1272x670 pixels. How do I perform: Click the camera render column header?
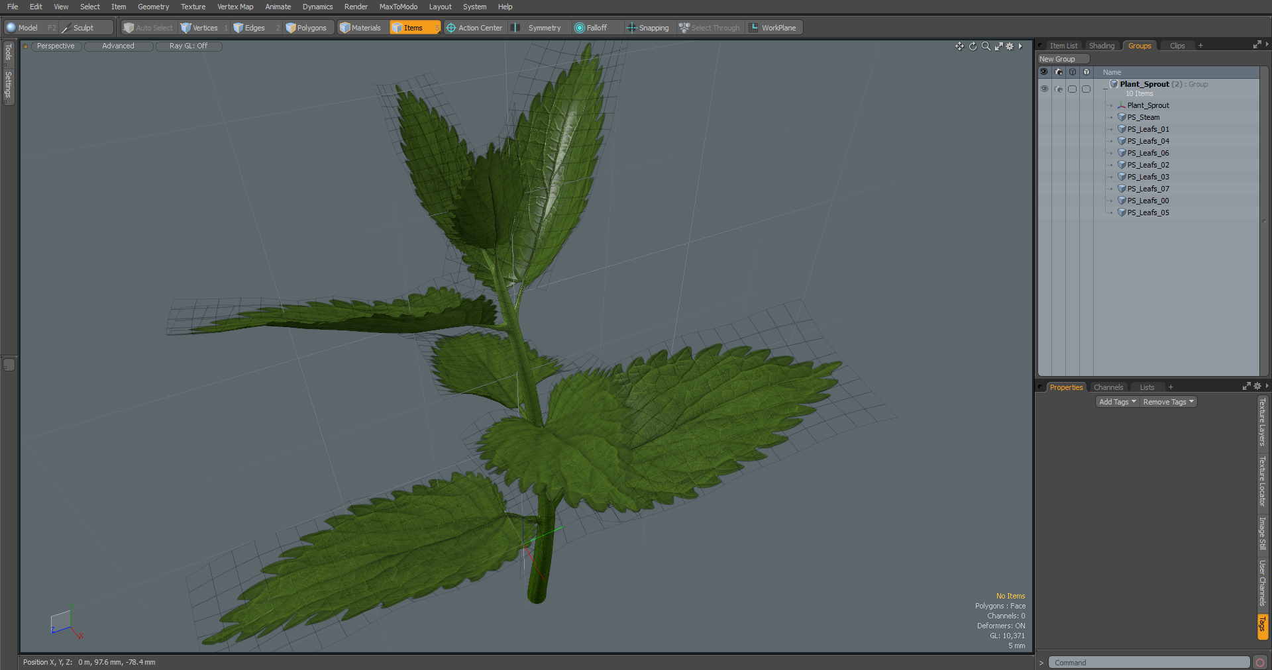tap(1059, 72)
